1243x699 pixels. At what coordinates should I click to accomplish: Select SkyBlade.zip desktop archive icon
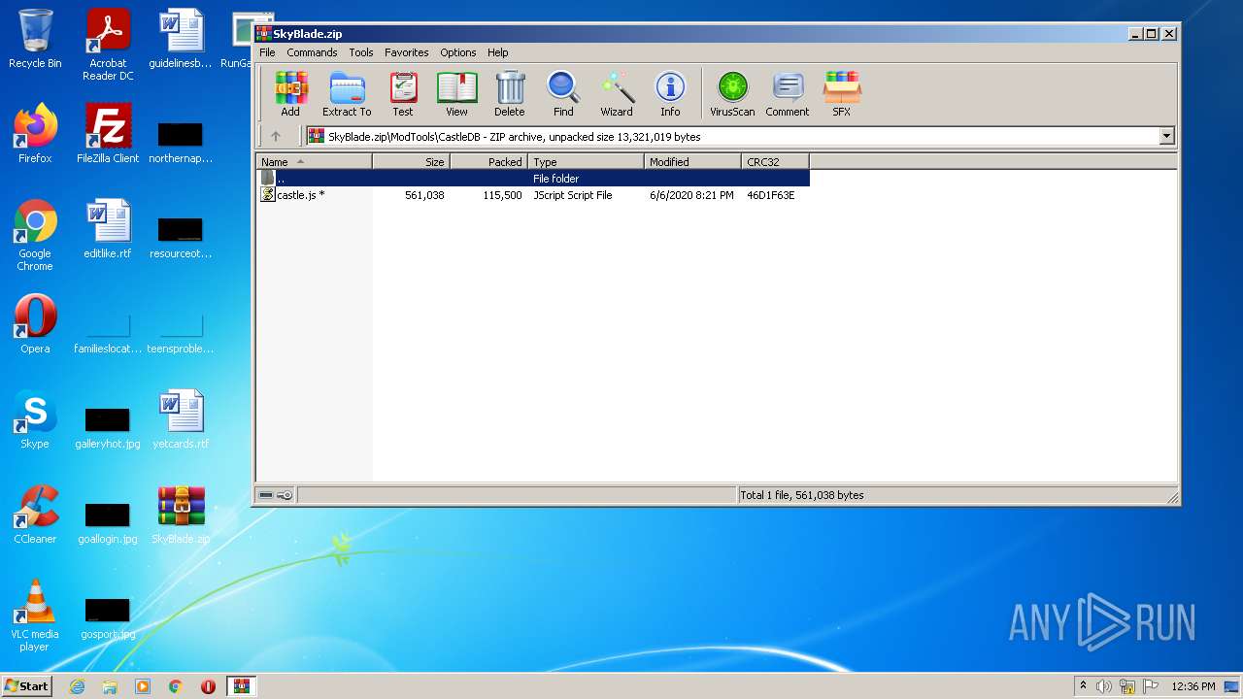click(181, 515)
